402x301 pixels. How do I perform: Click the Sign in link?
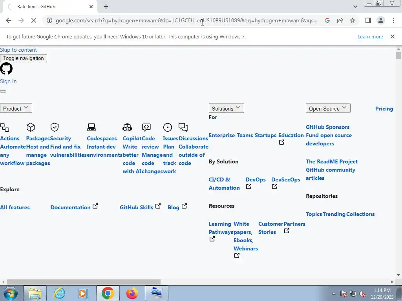[8, 81]
